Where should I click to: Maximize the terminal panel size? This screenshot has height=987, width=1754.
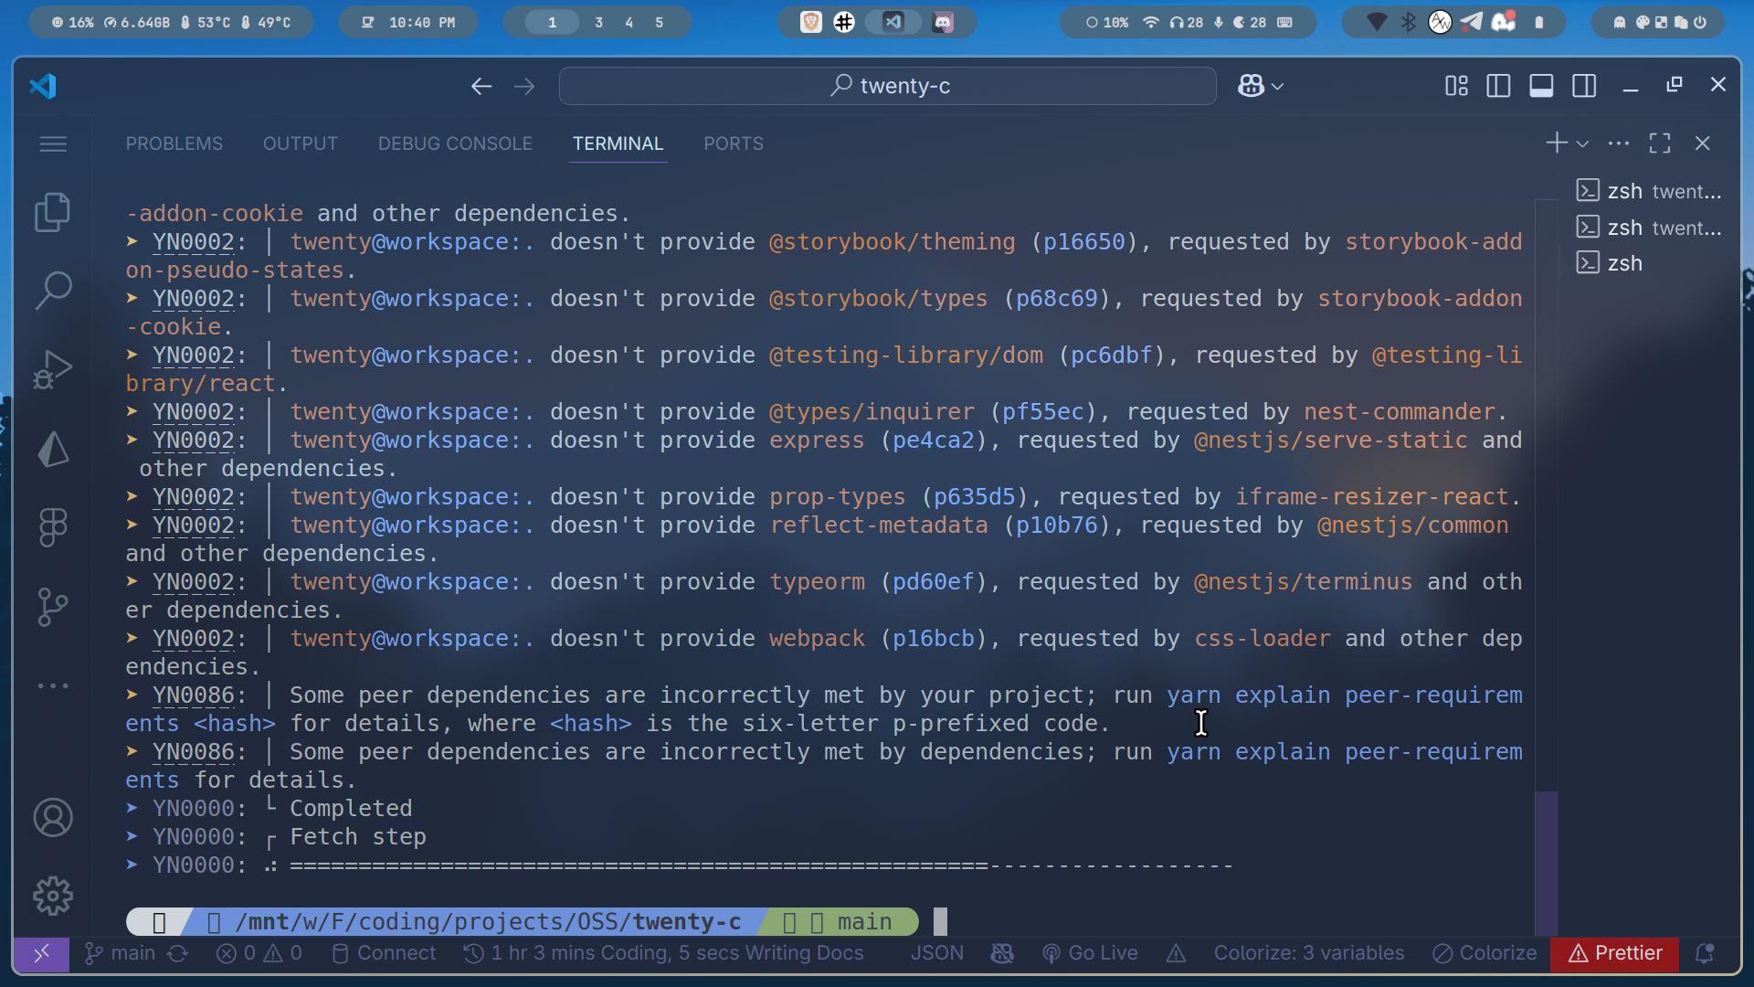(x=1660, y=143)
